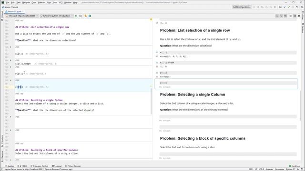Viewport: 305px width, 171px height.
Task: Click the lesson-11.ipynb breadcrumb in navigation bar
Action: tap(10, 7)
